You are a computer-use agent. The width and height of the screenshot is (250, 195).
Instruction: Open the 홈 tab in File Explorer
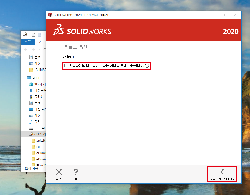click(40, 42)
